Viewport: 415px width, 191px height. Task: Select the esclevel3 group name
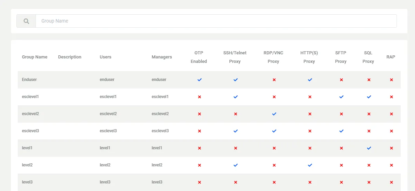30,131
